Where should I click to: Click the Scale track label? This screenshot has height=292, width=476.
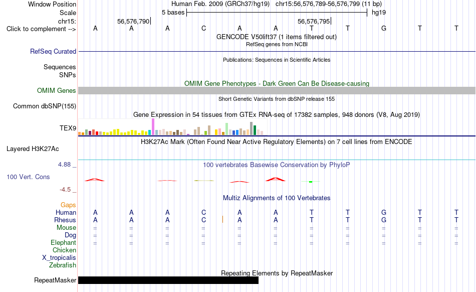pyautogui.click(x=68, y=13)
